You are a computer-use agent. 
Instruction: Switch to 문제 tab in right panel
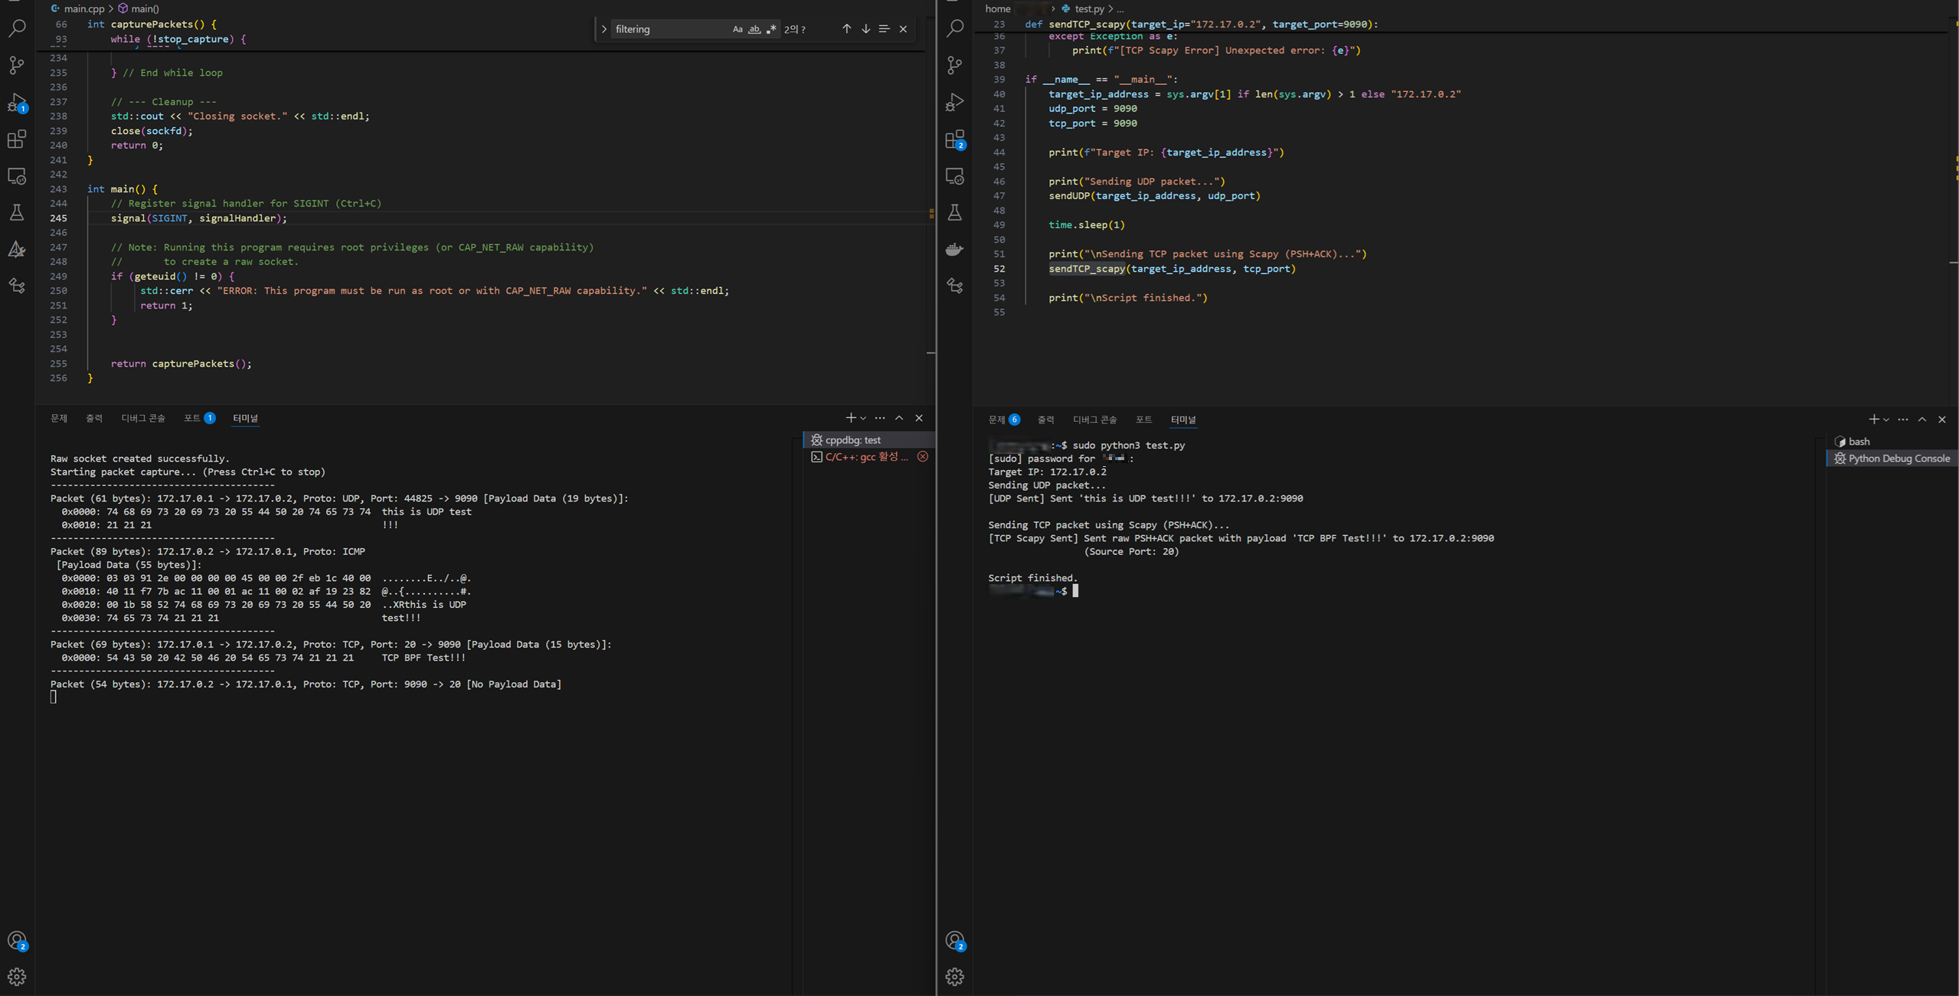pyautogui.click(x=996, y=420)
